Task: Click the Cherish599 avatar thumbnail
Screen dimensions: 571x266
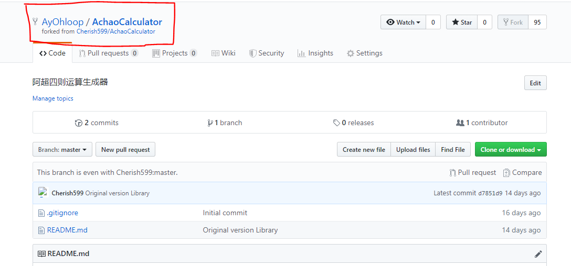Action: click(x=44, y=193)
